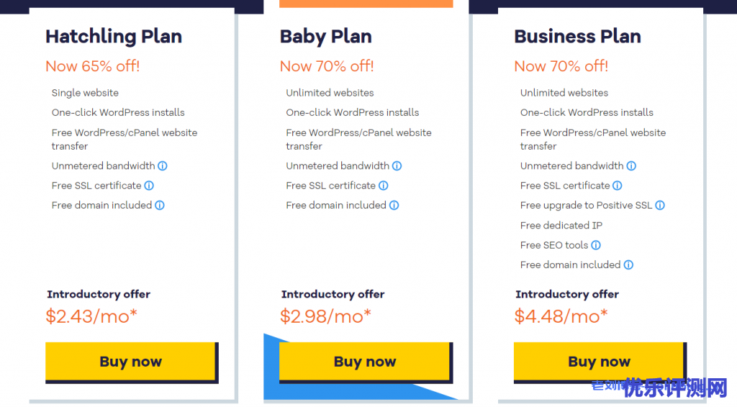Click info icon beside Free upgrade to Positive SSL
The height and width of the screenshot is (407, 737).
coord(660,206)
